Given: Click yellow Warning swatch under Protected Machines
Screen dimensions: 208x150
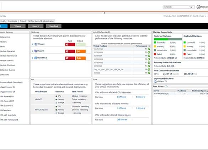Looking at the screenshot, I should [x=155, y=47].
